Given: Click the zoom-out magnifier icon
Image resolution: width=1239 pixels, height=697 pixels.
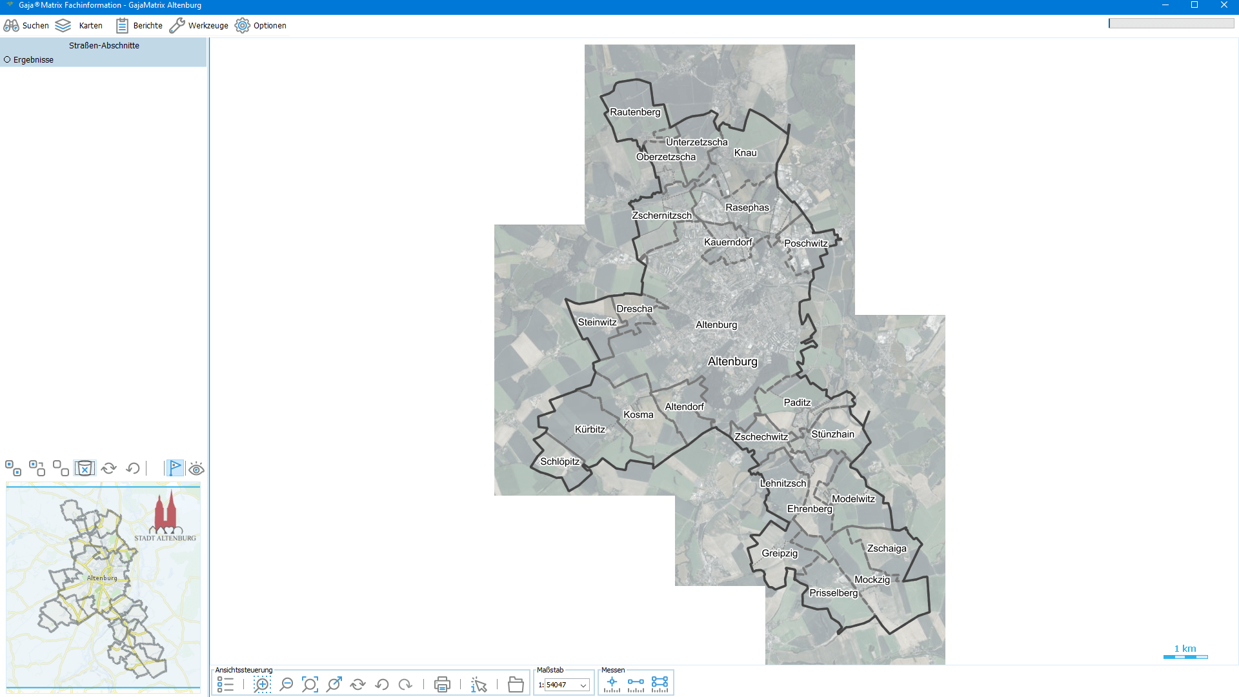Looking at the screenshot, I should click(x=286, y=685).
